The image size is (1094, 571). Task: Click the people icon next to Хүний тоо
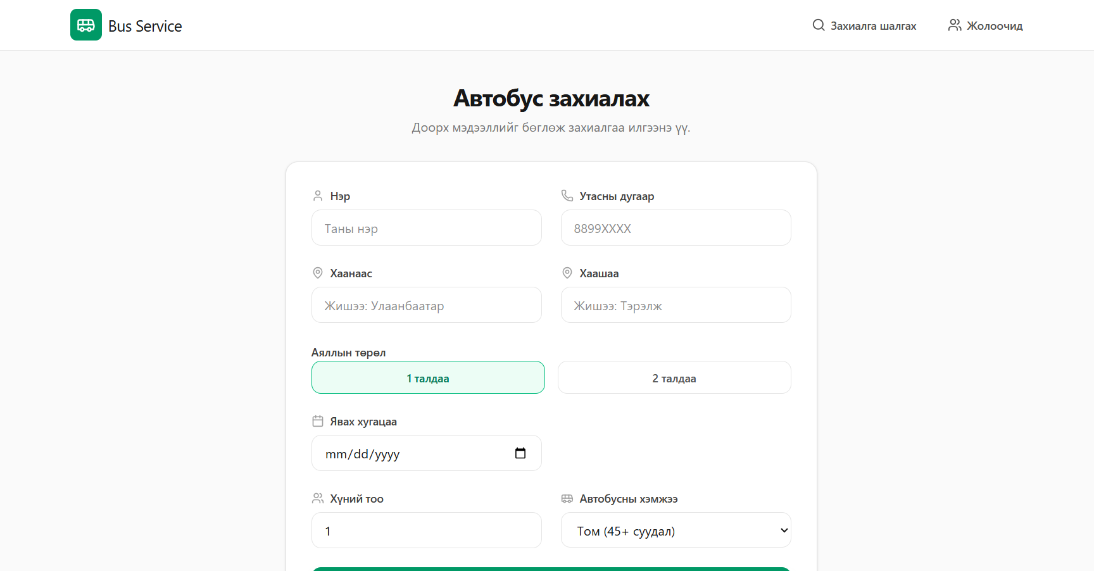pyautogui.click(x=317, y=498)
